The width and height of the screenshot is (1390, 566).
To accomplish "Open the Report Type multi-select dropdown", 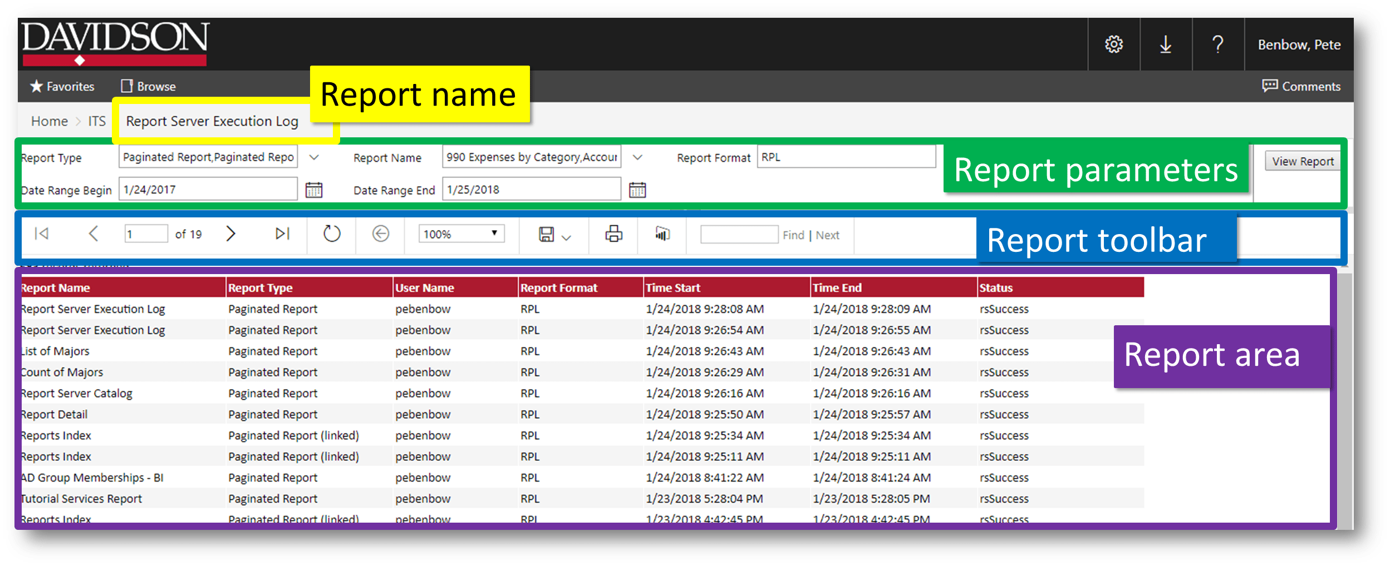I will click(x=314, y=157).
